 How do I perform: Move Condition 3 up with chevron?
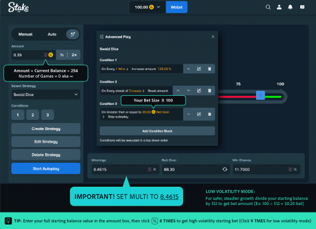[x=188, y=114]
